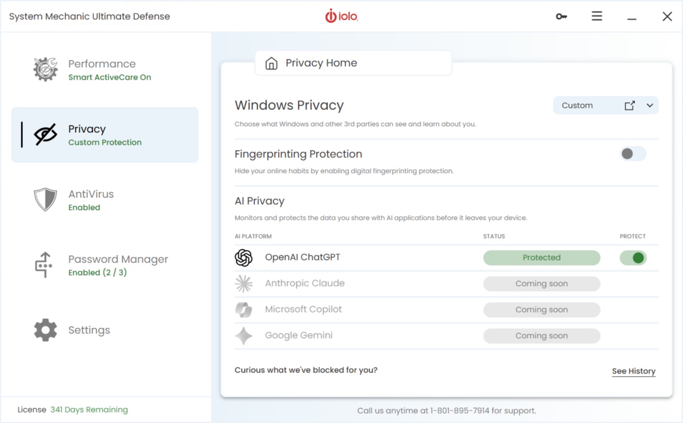Open the Performance section
The height and width of the screenshot is (423, 683).
(105, 70)
